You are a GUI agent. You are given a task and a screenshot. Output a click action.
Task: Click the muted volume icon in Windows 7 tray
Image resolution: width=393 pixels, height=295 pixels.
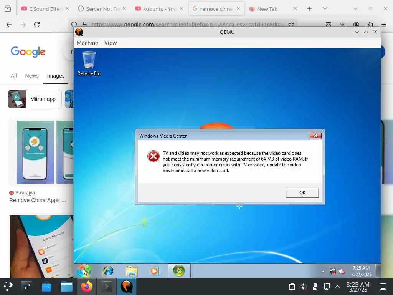(x=342, y=272)
